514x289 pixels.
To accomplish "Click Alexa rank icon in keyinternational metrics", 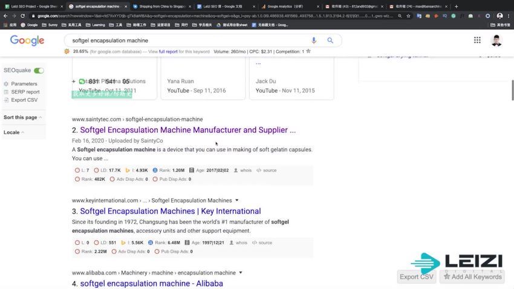I will [151, 243].
